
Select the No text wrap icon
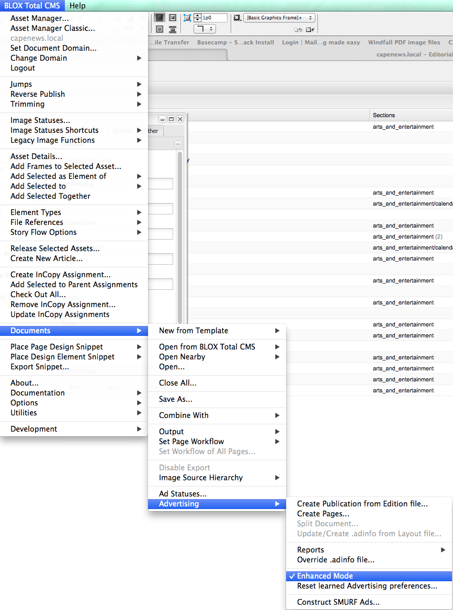160,18
